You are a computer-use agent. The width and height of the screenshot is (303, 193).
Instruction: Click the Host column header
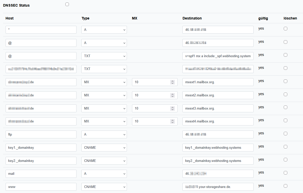click(9, 18)
